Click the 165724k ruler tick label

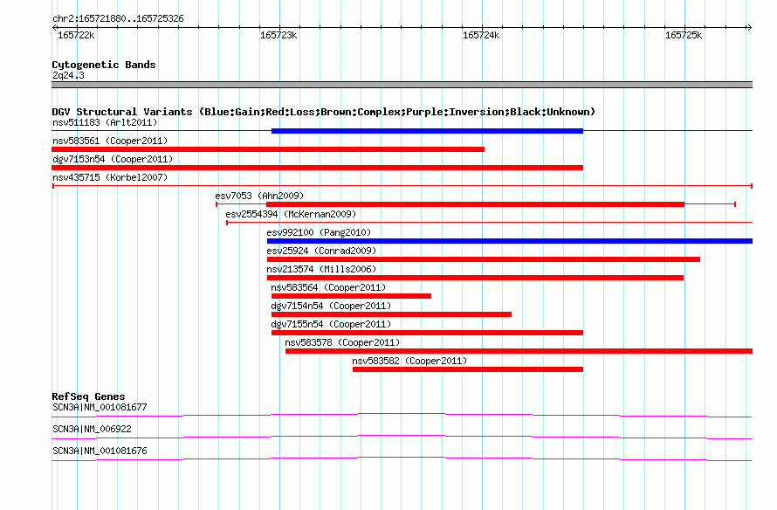click(481, 35)
